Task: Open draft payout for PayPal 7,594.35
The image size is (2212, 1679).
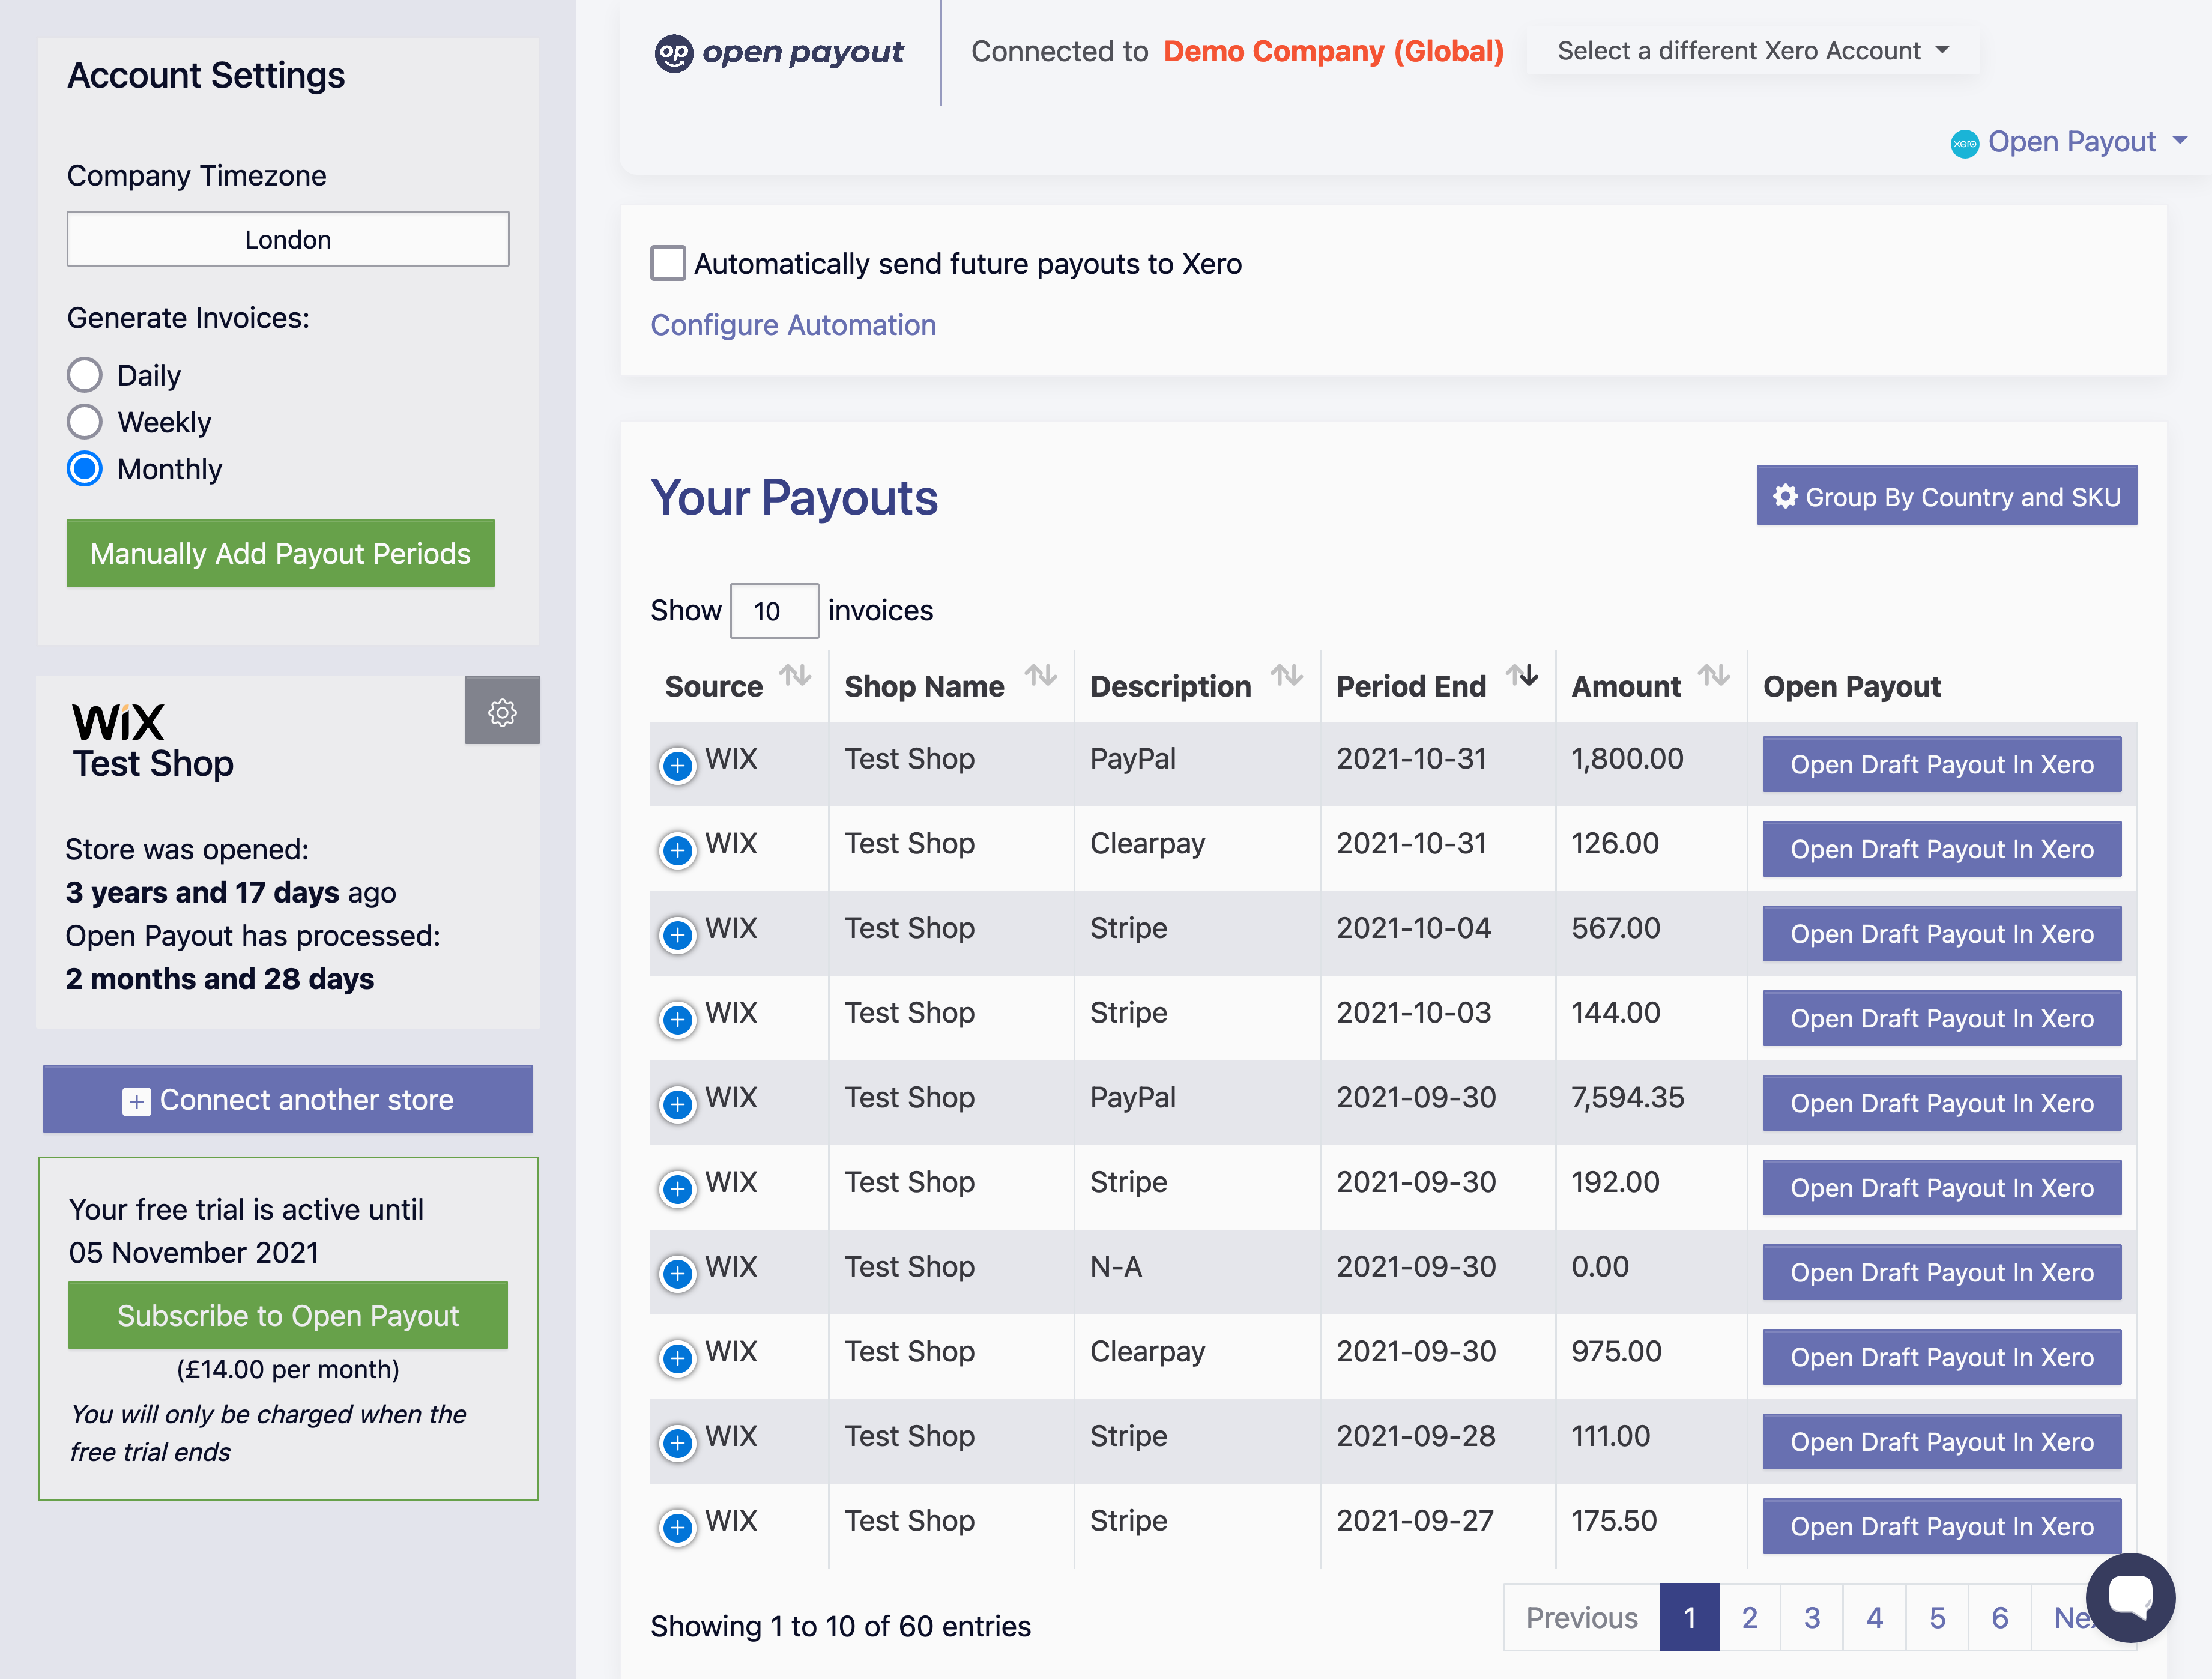Action: 1942,1103
